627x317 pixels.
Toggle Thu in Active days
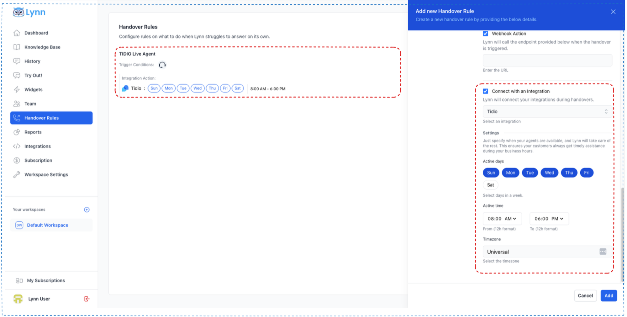pos(569,173)
